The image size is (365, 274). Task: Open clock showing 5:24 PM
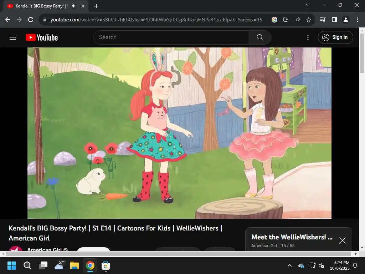pyautogui.click(x=340, y=265)
